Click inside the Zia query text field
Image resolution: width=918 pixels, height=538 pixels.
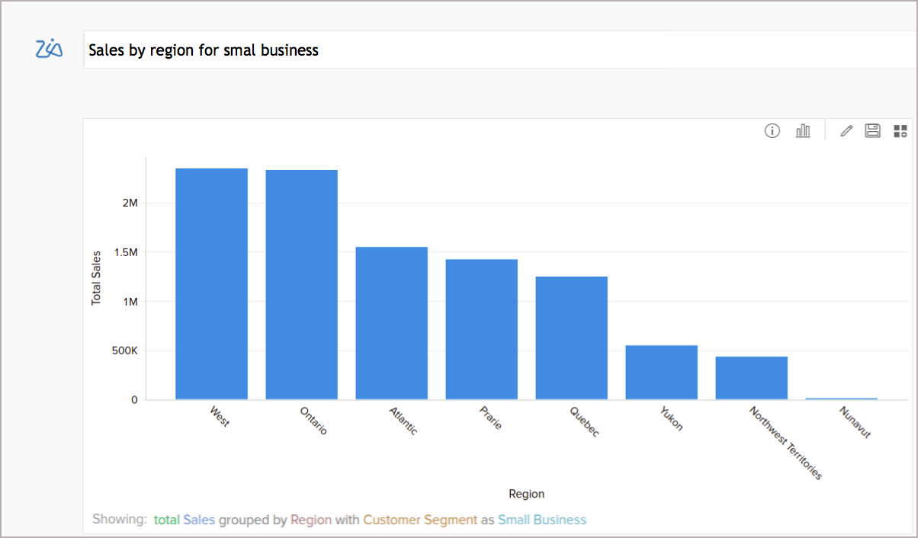[x=305, y=50]
